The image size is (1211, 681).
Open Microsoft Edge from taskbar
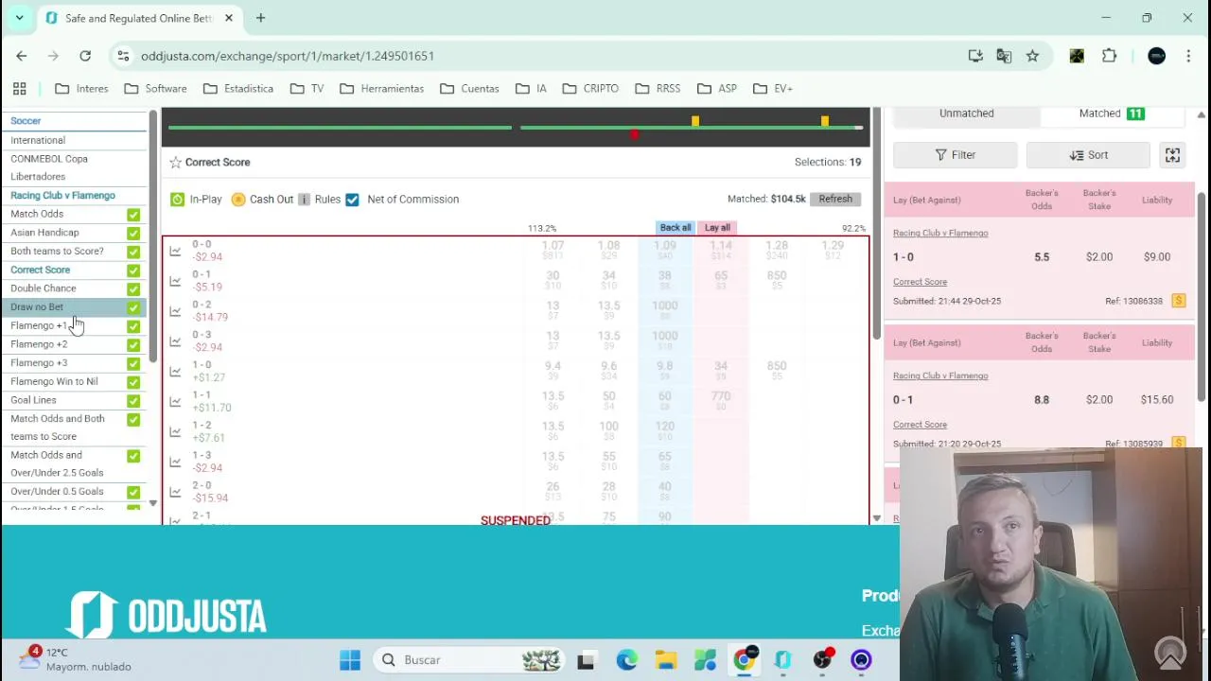click(626, 660)
